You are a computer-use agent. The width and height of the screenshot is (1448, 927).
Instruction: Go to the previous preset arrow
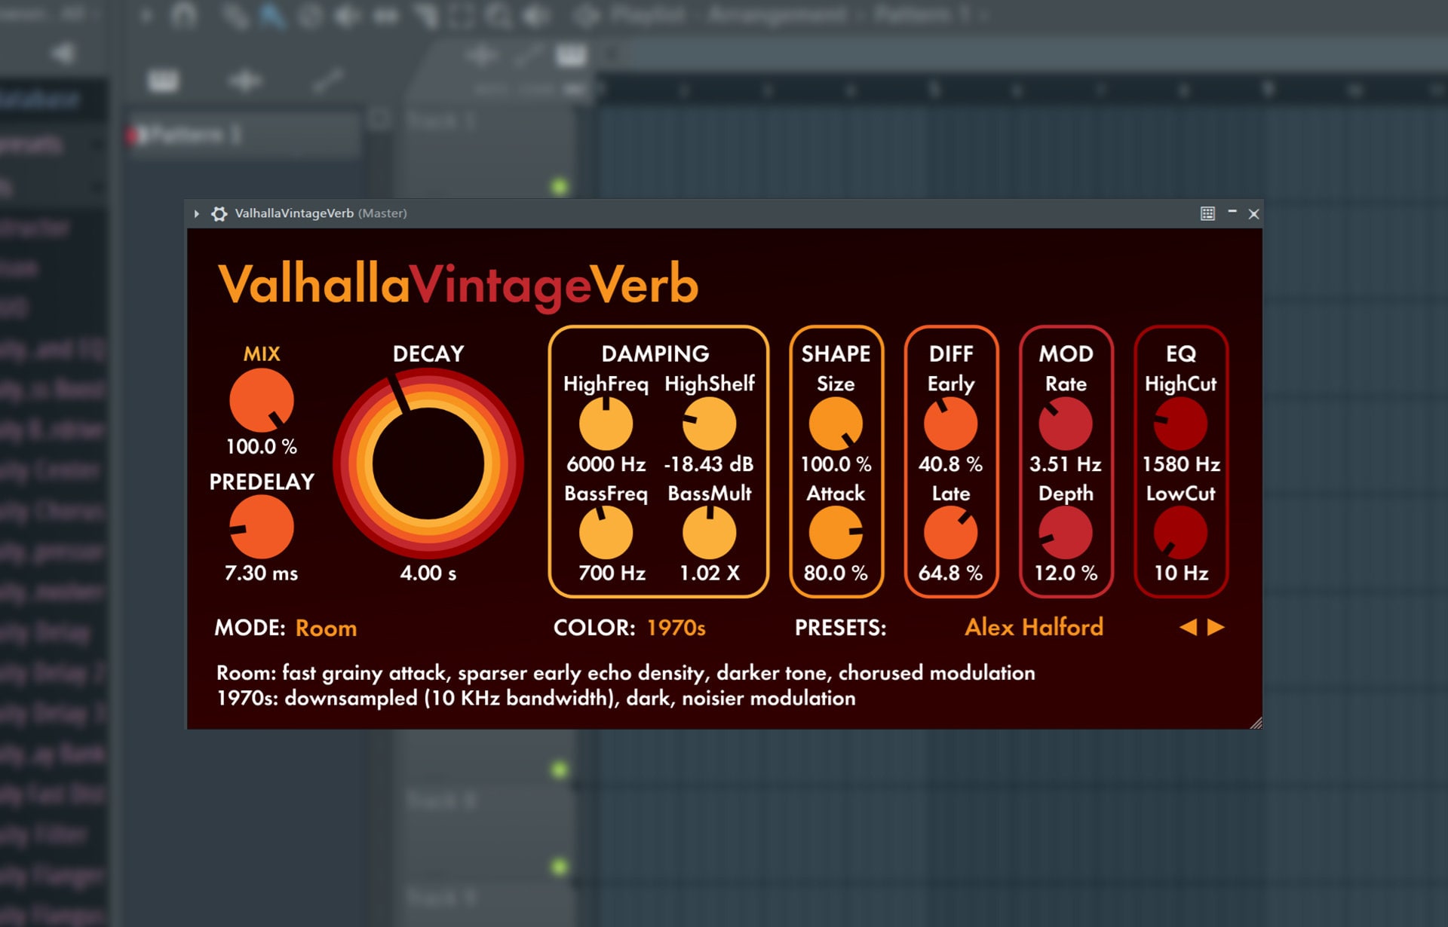coord(1188,627)
